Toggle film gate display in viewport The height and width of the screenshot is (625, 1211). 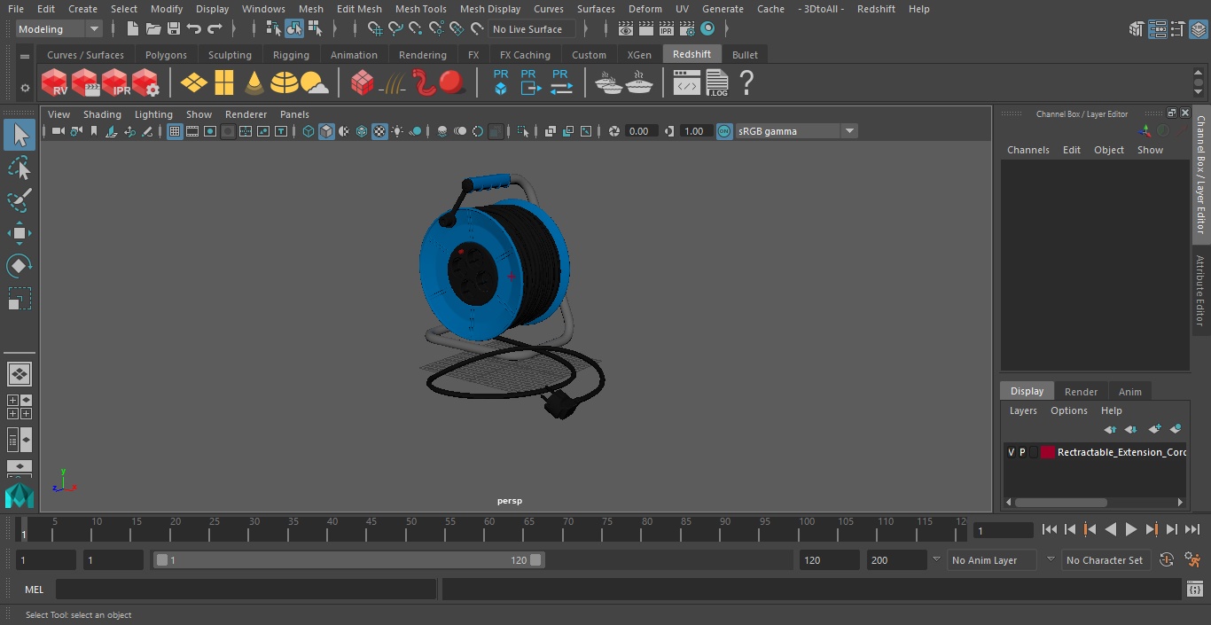tap(192, 131)
